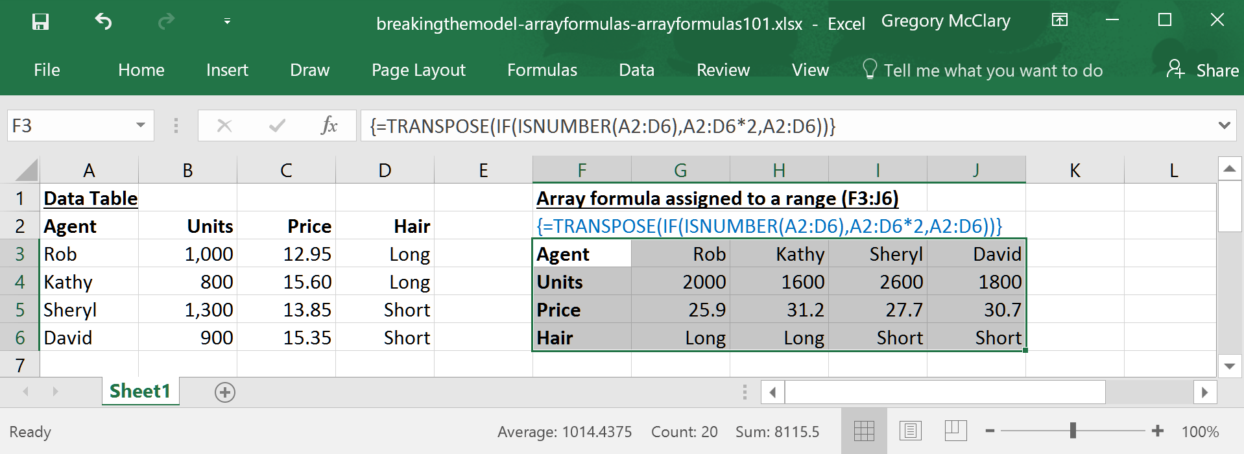Select column K header
The width and height of the screenshot is (1244, 454).
click(x=1075, y=171)
